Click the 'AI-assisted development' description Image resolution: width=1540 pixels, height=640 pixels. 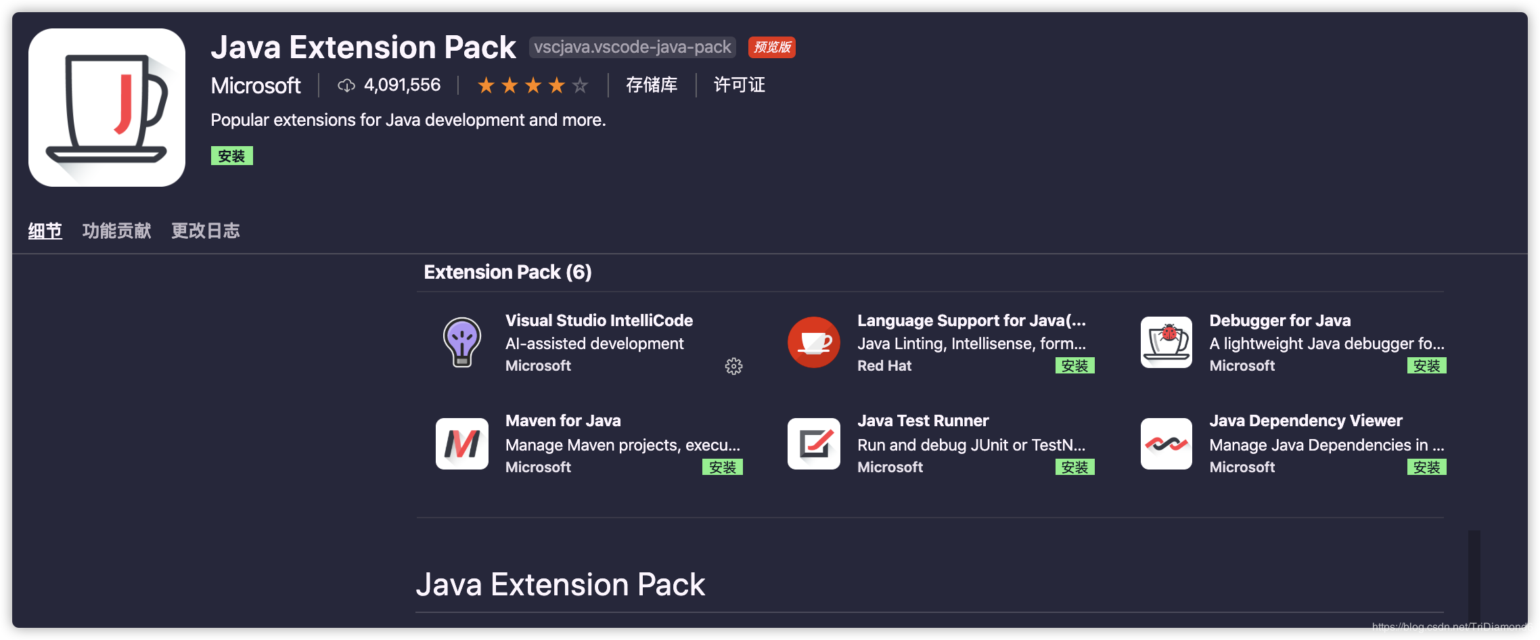(x=595, y=344)
